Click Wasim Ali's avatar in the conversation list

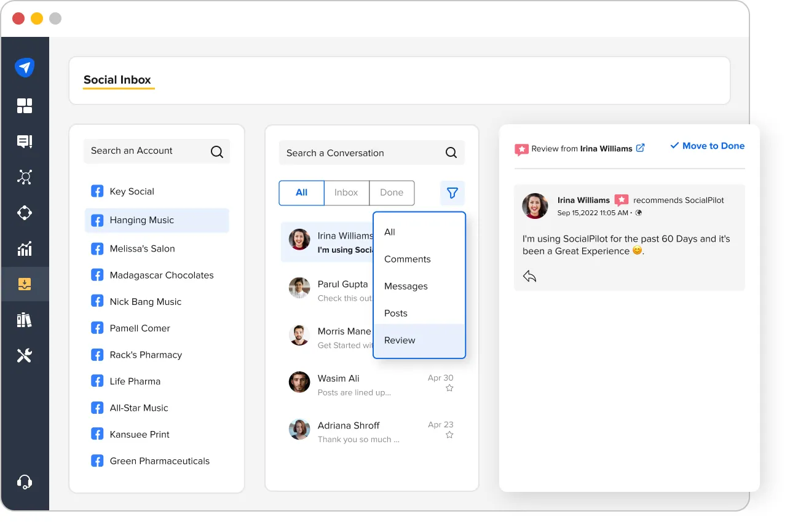tap(299, 382)
